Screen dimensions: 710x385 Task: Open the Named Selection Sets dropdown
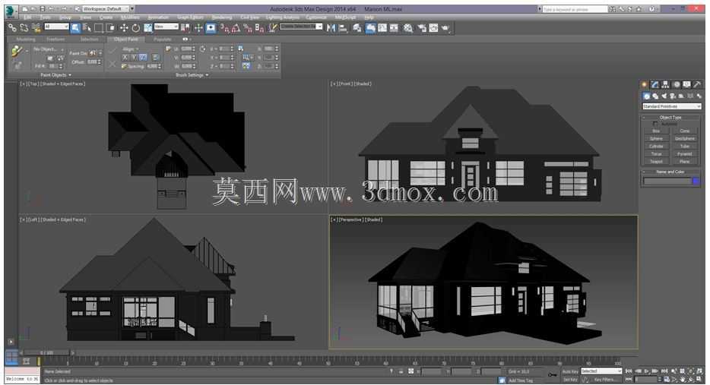320,27
